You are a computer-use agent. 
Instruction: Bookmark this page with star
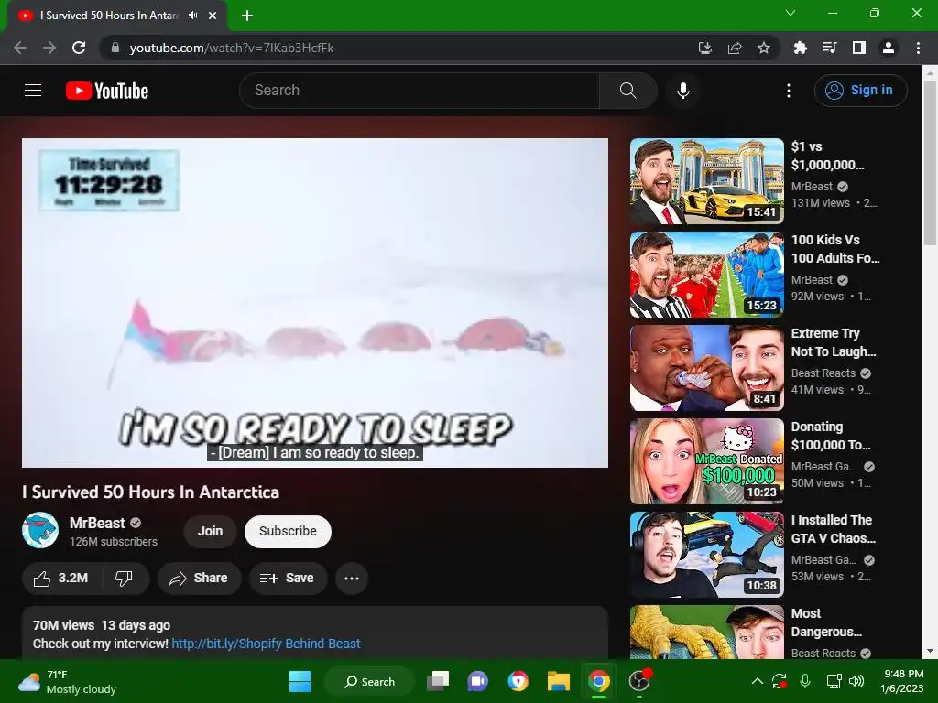pyautogui.click(x=764, y=48)
